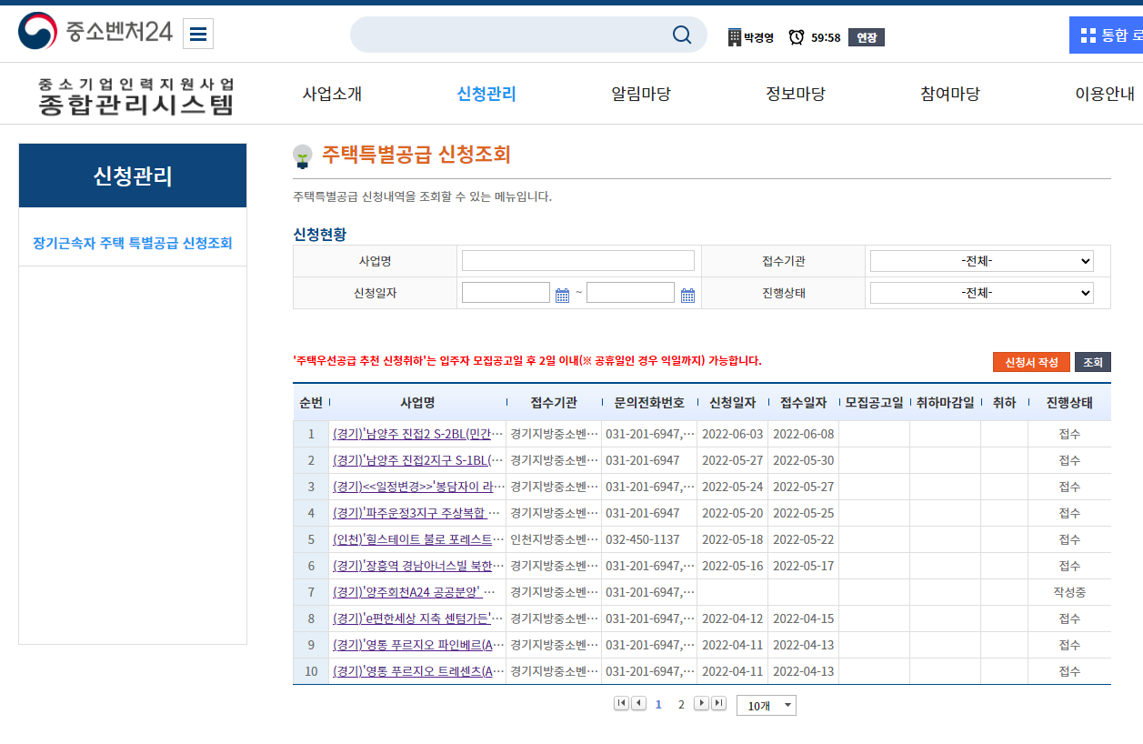Open 'e편한세상 지축 센텀가든' application link
Viewport: 1143px width, 744px height.
tap(417, 618)
